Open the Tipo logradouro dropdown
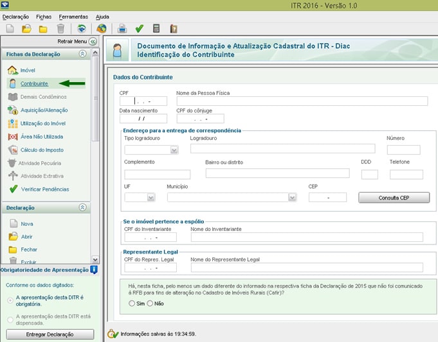This screenshot has height=342, width=438. click(x=174, y=150)
